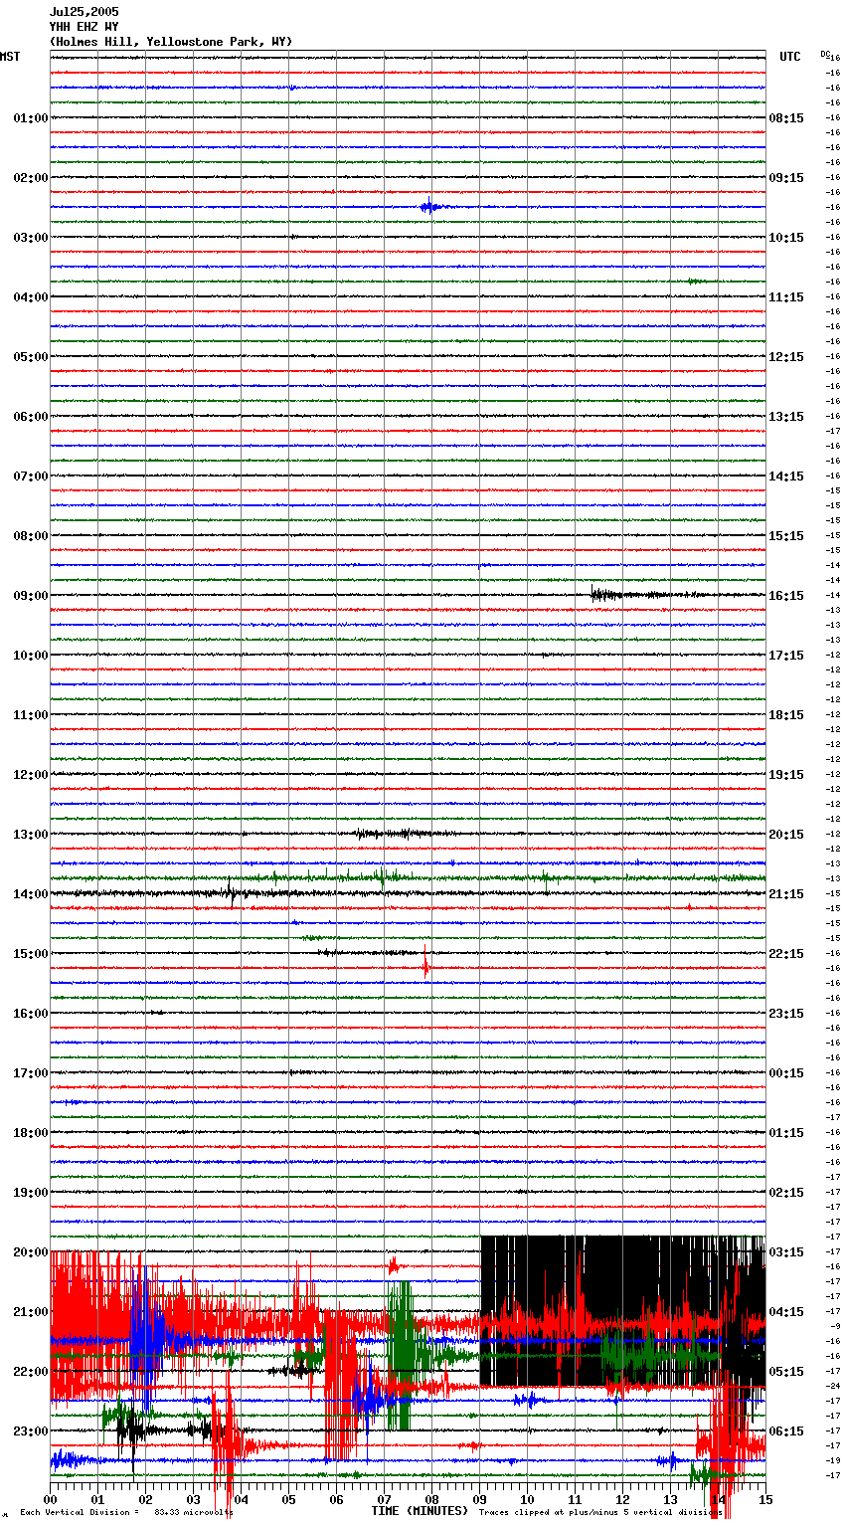Image resolution: width=845 pixels, height=1526 pixels.
Task: Click minute 12 on the time axis
Action: 622,1499
